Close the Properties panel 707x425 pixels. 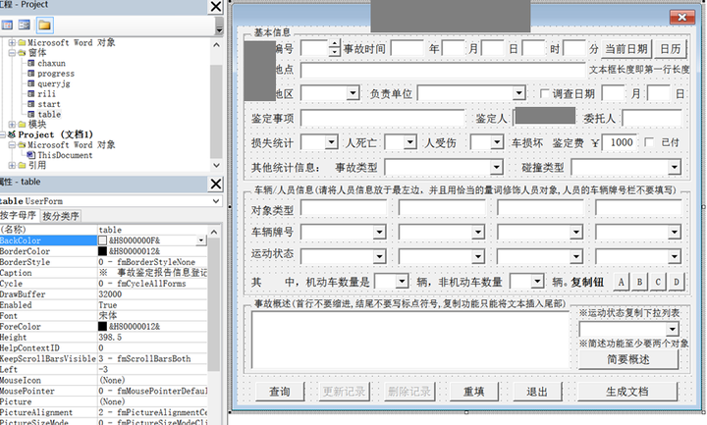[214, 185]
